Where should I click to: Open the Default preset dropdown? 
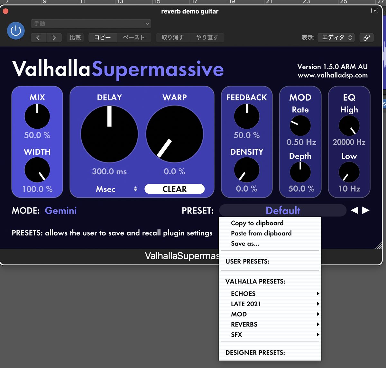click(x=283, y=210)
